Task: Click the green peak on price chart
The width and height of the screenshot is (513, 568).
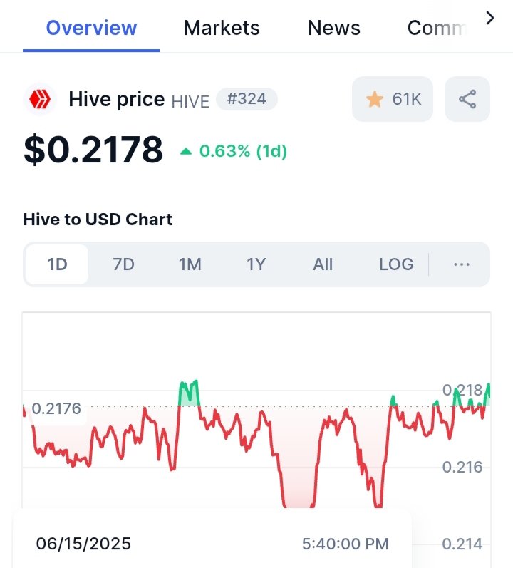Action: pos(189,393)
